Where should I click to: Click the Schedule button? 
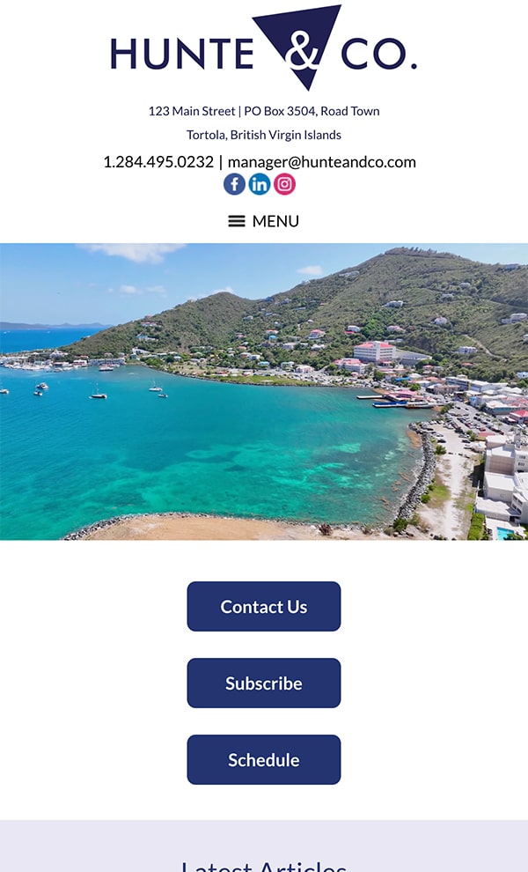click(x=263, y=759)
